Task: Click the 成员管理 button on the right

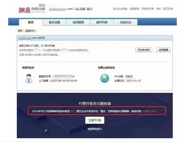Action: pyautogui.click(x=163, y=50)
